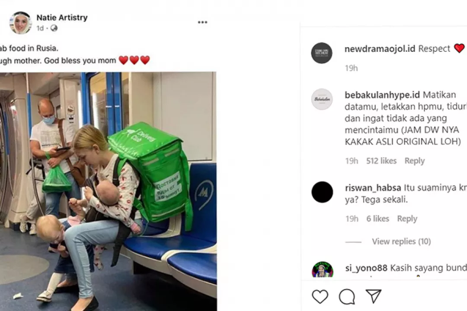Click riswan_habsa black avatar
This screenshot has height=311, width=467.
click(x=322, y=192)
